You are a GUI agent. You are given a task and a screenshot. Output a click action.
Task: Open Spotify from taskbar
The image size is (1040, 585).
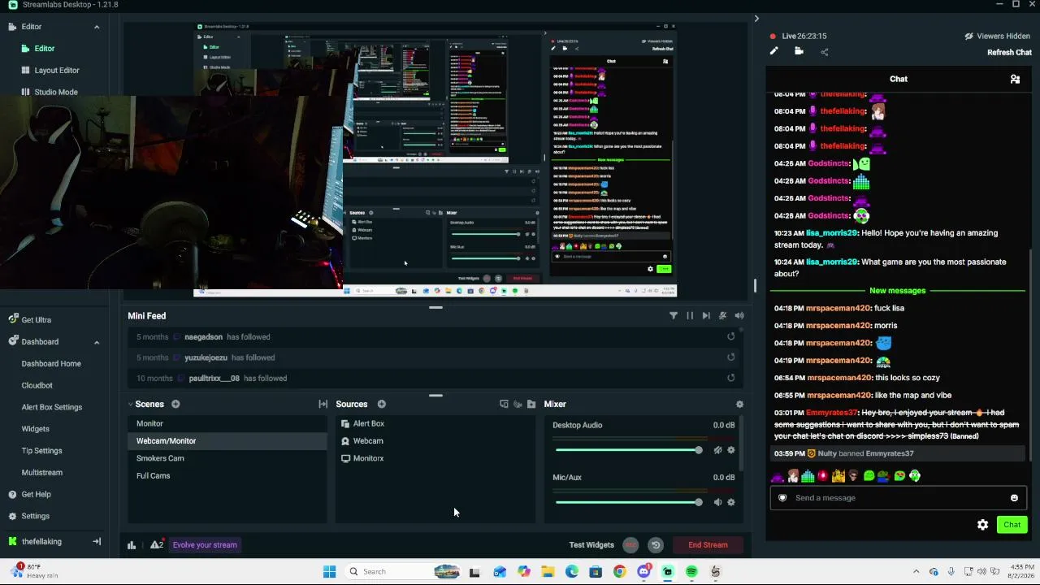coord(691,571)
